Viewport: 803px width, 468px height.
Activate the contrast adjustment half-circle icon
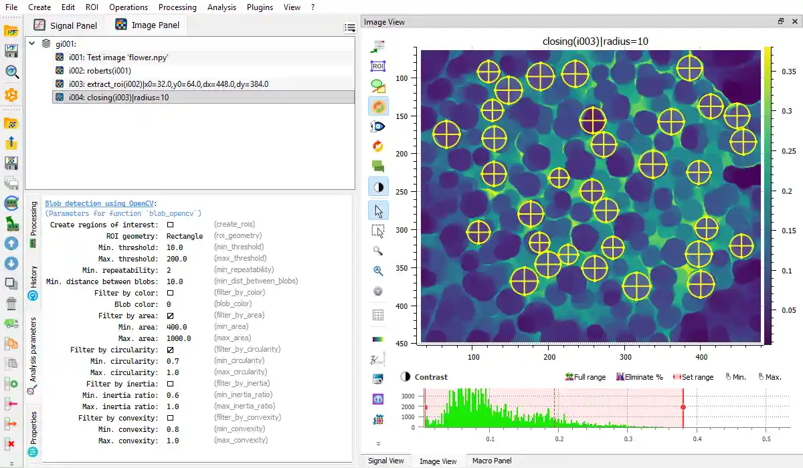pyautogui.click(x=378, y=186)
